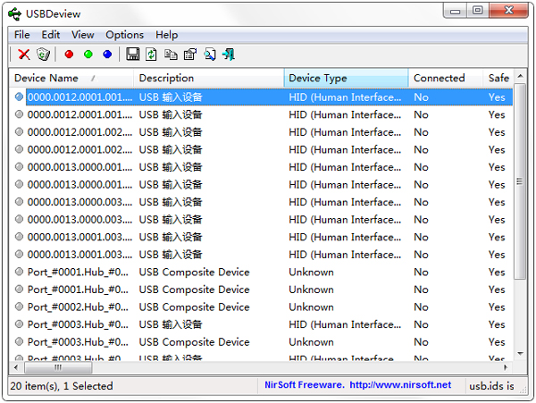Click the find magnifier toolbar icon

tap(210, 55)
